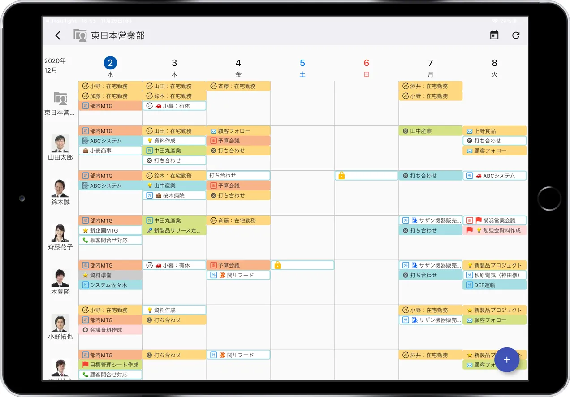Select date 2 Wednesday header
Screen dimensions: 570x397
tap(110, 63)
